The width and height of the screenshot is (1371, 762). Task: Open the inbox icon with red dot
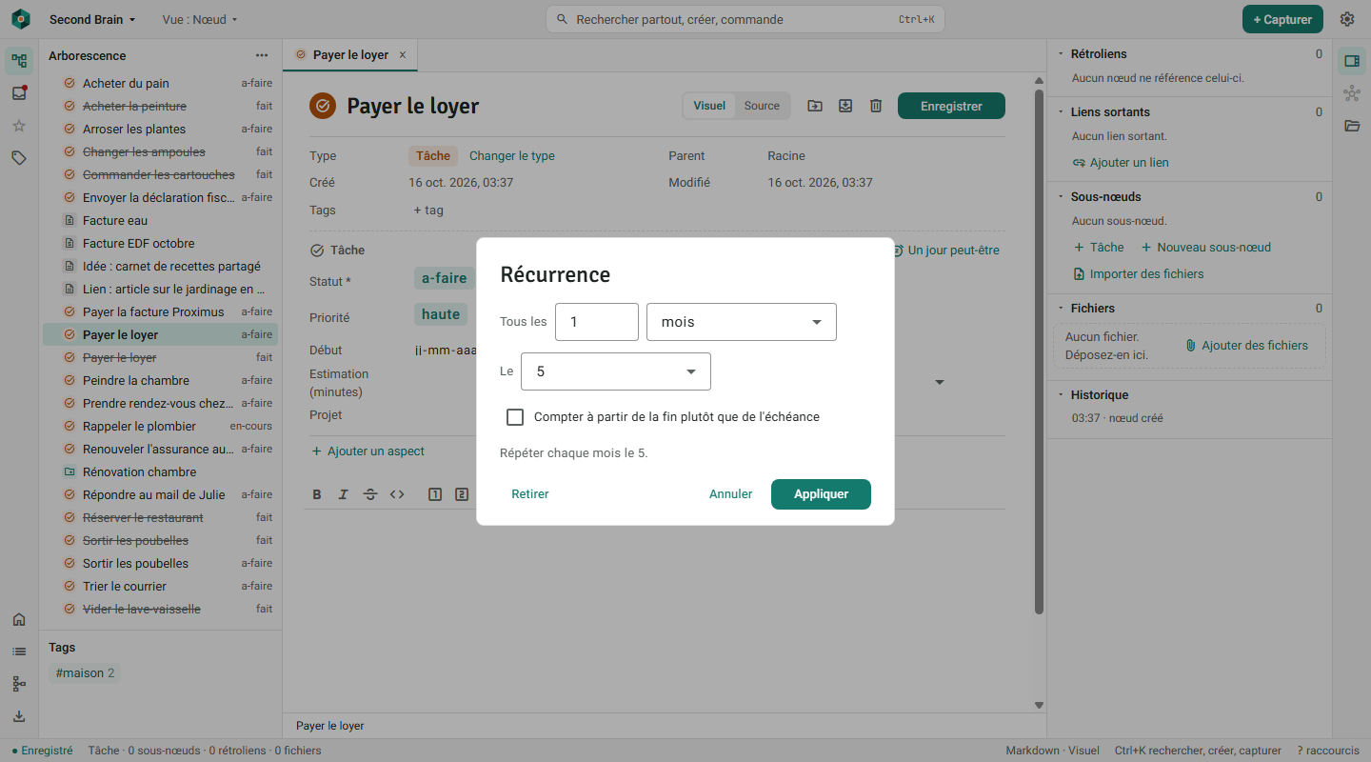click(x=19, y=93)
